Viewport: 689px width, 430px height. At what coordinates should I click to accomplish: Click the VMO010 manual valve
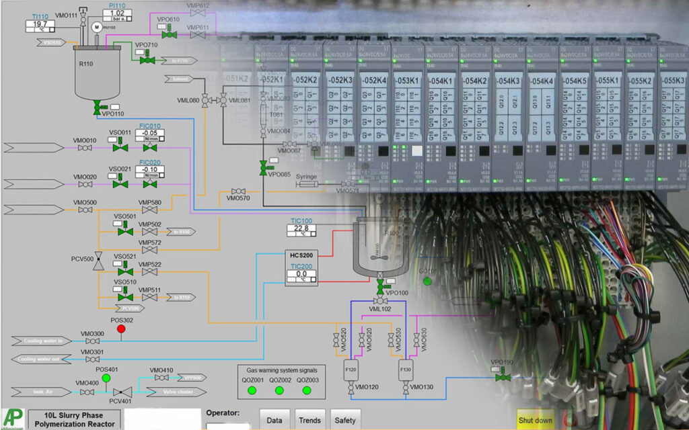(x=85, y=148)
